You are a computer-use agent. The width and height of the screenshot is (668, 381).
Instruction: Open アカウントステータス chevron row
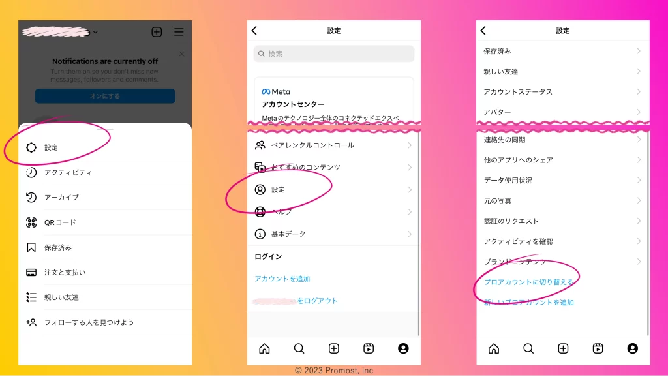[562, 92]
